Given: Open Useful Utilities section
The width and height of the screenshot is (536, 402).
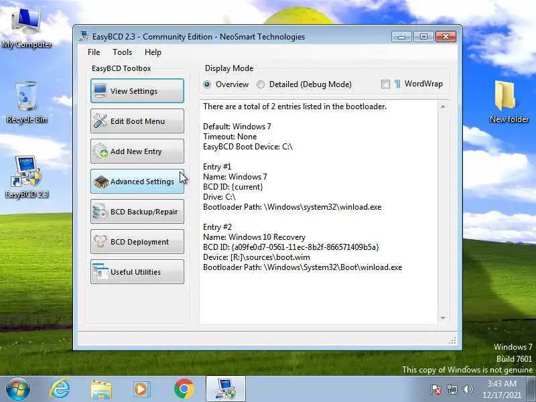Looking at the screenshot, I should (x=137, y=272).
